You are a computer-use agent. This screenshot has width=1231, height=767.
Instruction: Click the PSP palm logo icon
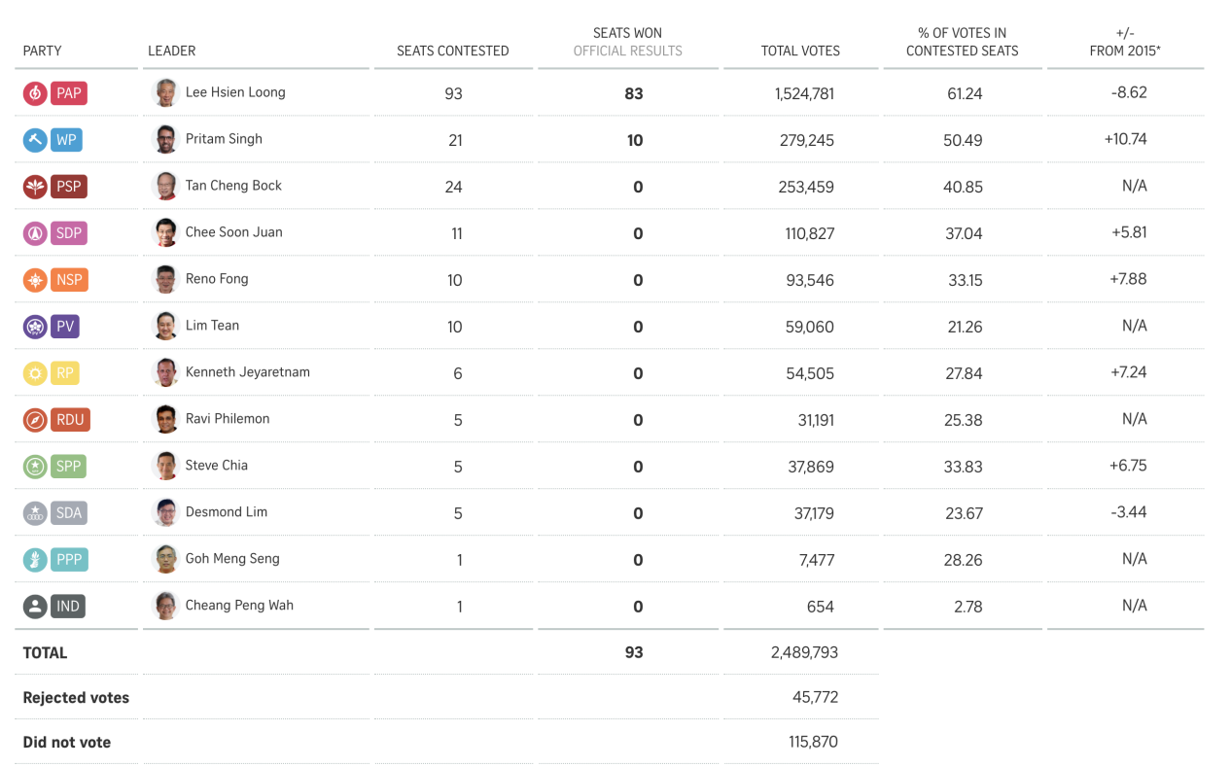[35, 187]
